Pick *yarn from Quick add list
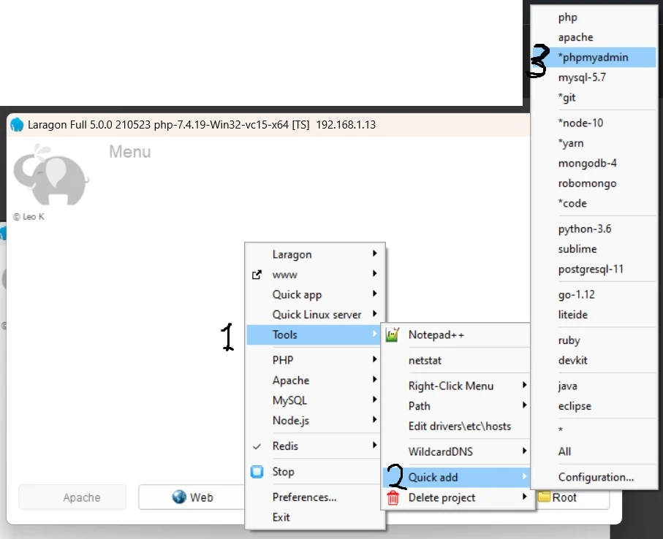This screenshot has height=539, width=663. click(594, 143)
